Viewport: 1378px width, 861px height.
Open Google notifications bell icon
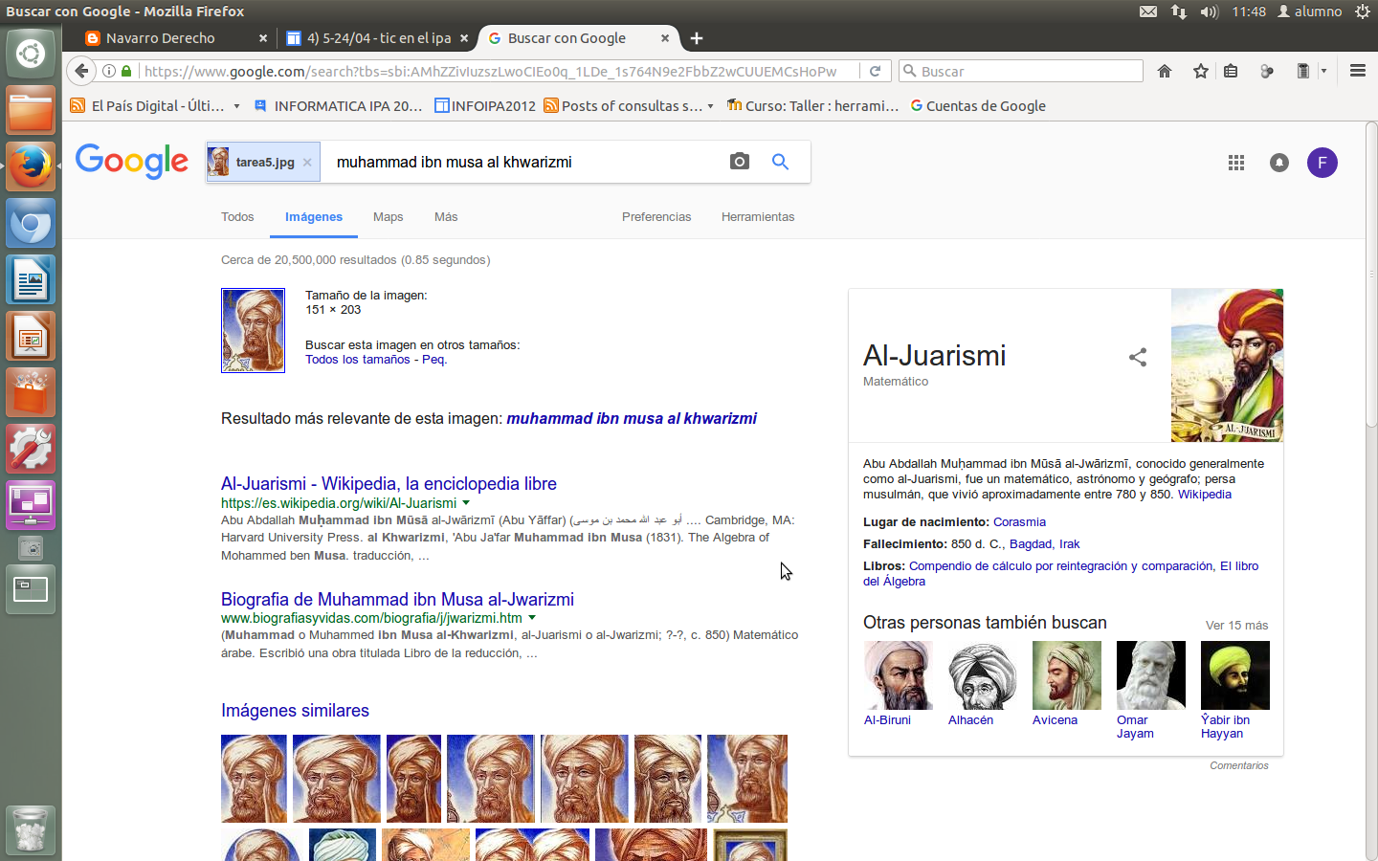tap(1278, 163)
